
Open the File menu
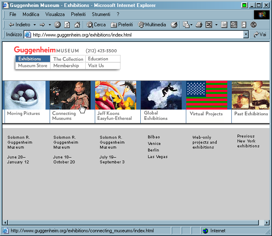(13, 14)
